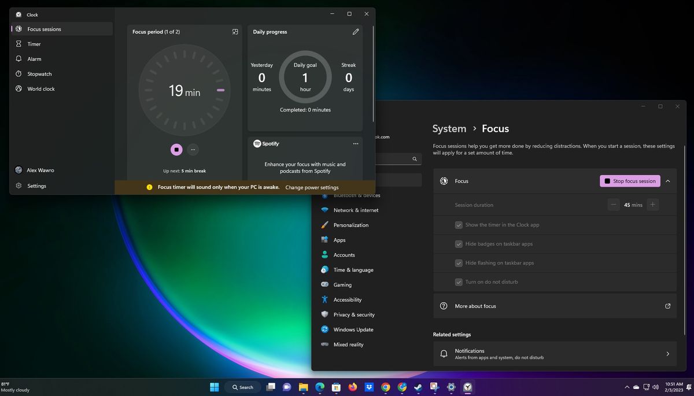Uncheck Show the timer in the Clock app
This screenshot has height=396, width=694.
pos(459,225)
